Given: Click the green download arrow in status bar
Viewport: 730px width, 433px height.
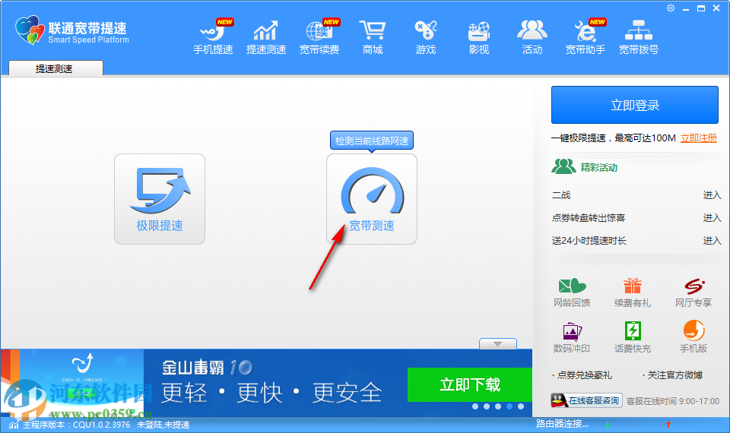Looking at the screenshot, I should [x=607, y=424].
